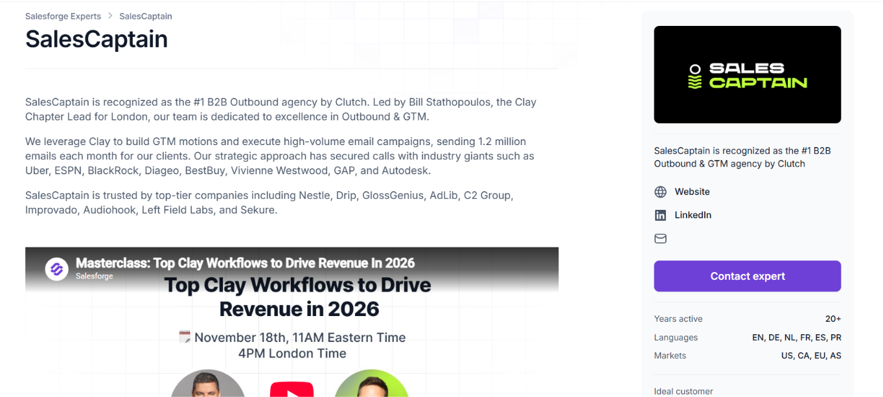Screen dimensions: 883x397
Task: Click the Markets label in sidebar
Action: tap(670, 356)
